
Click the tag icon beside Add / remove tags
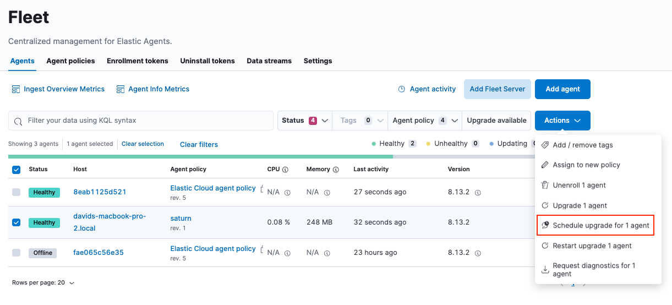tap(545, 145)
